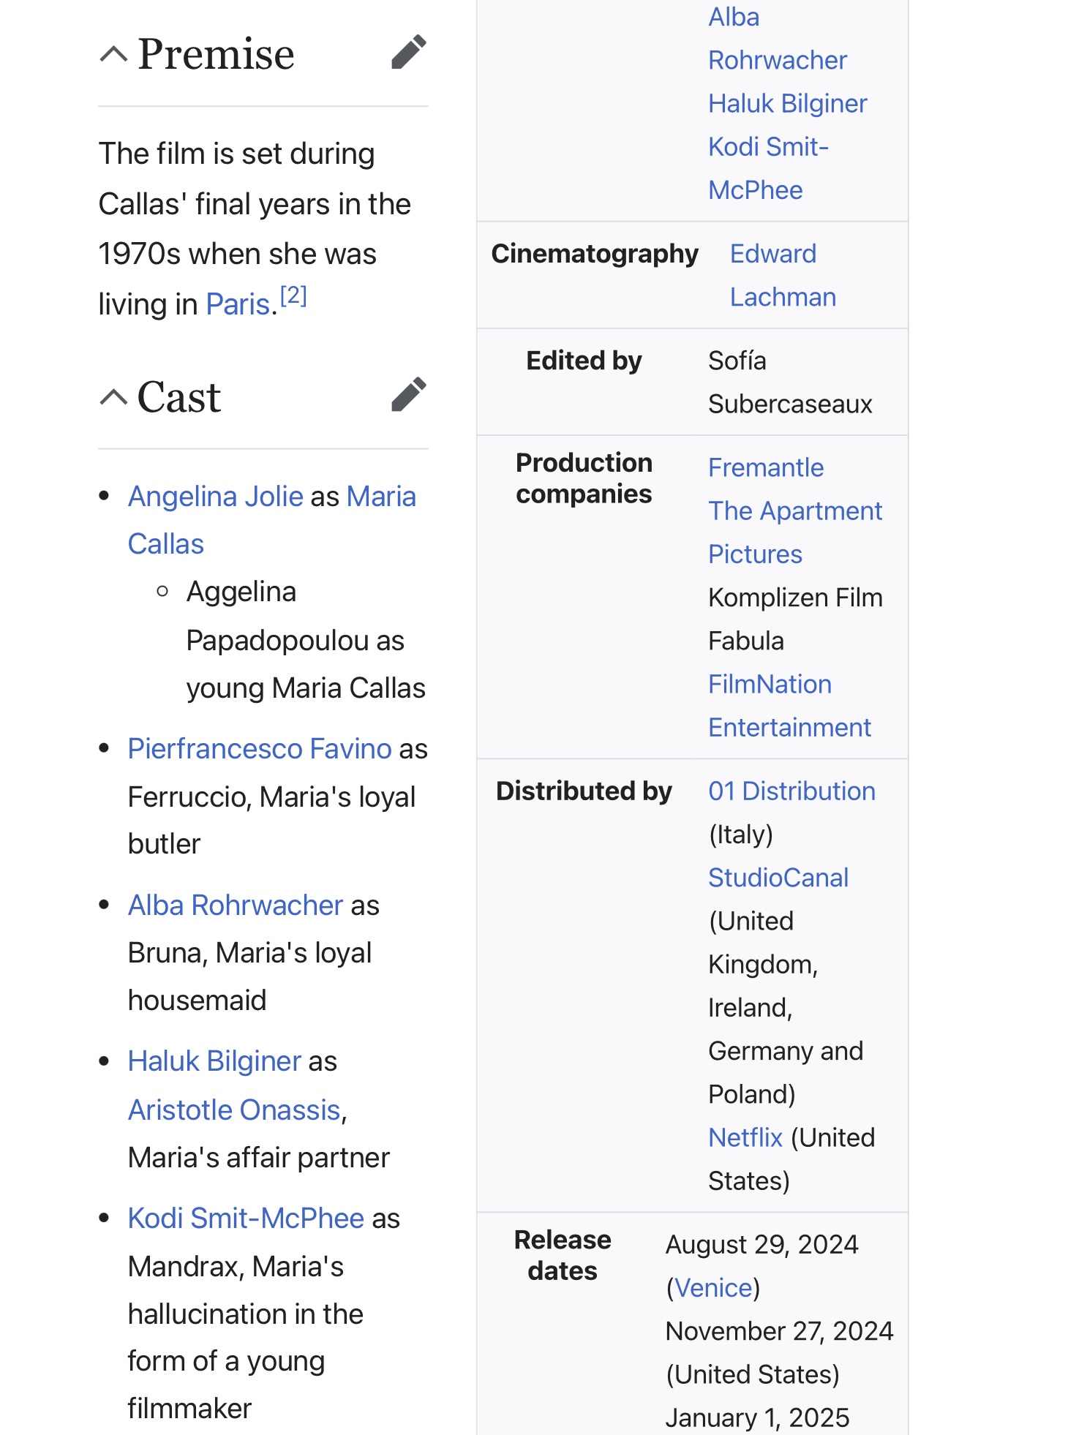Select the Premise heading text
This screenshot has width=1087, height=1435.
coord(216,54)
